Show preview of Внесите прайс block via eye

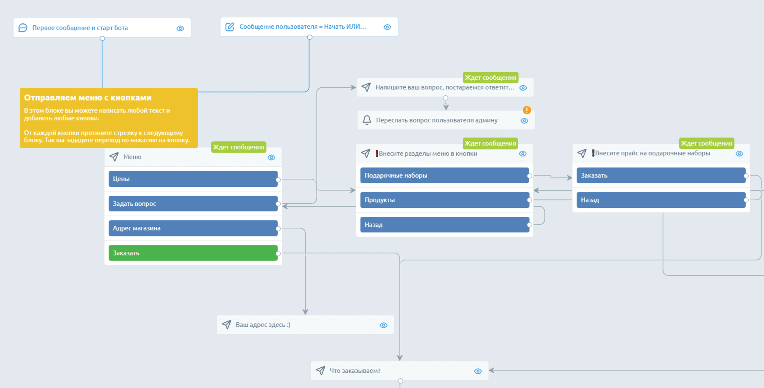pos(739,154)
